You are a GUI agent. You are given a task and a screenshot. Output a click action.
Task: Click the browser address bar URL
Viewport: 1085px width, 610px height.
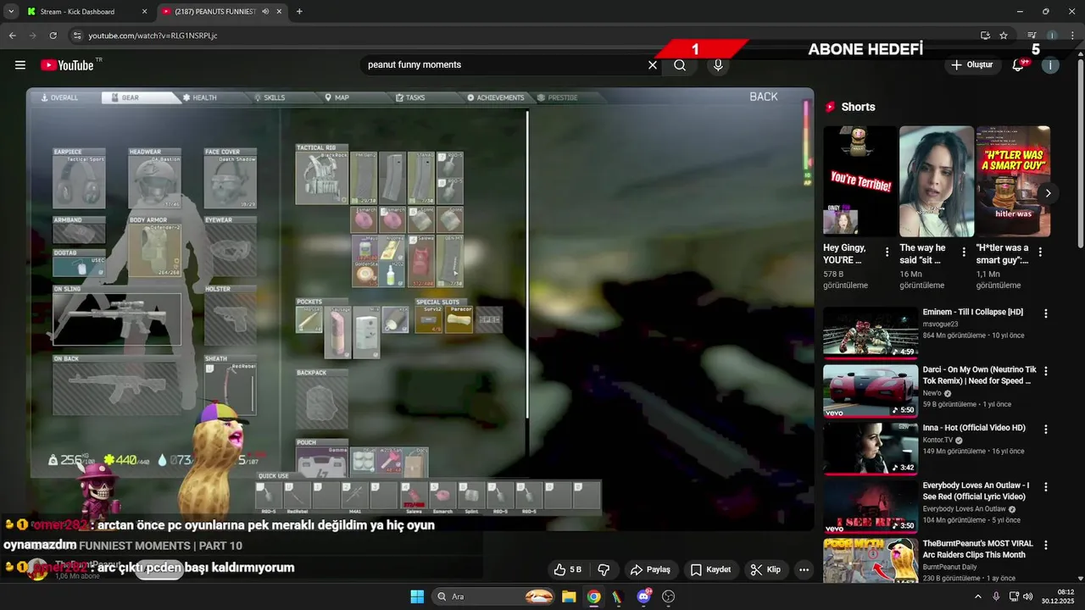point(153,36)
